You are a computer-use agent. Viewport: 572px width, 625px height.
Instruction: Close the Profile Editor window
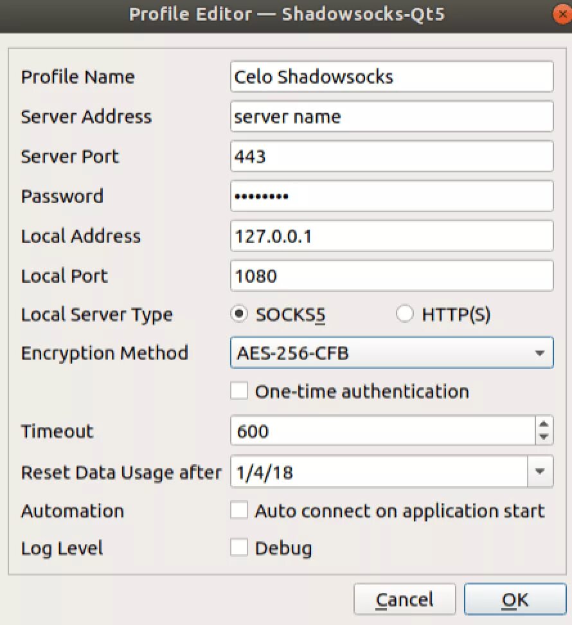coord(562,15)
